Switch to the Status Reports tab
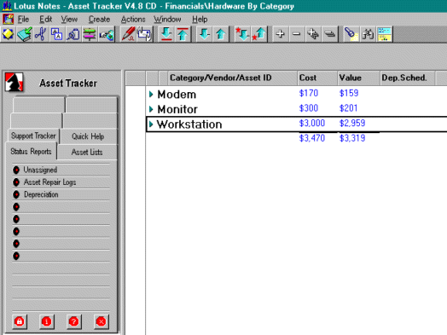The width and height of the screenshot is (447, 335). [x=31, y=151]
